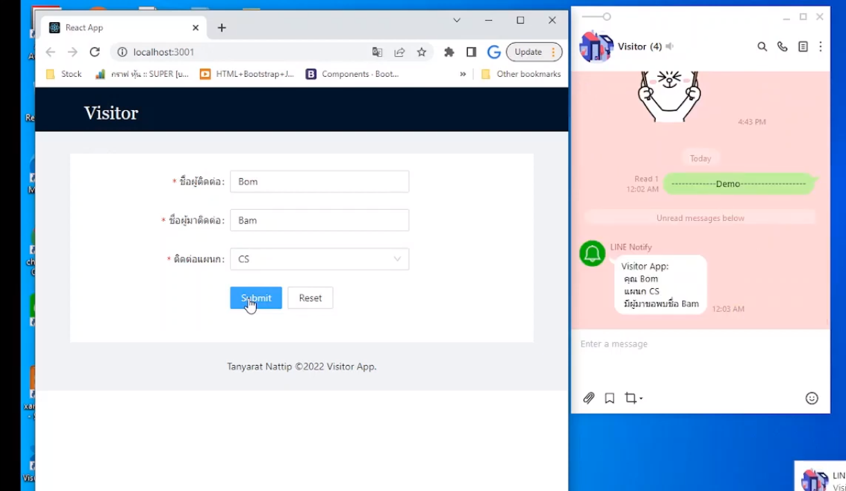Attach a file using the paperclip icon
The image size is (846, 491).
point(589,398)
